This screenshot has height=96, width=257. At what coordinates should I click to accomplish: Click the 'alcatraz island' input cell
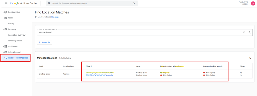pos(45,74)
